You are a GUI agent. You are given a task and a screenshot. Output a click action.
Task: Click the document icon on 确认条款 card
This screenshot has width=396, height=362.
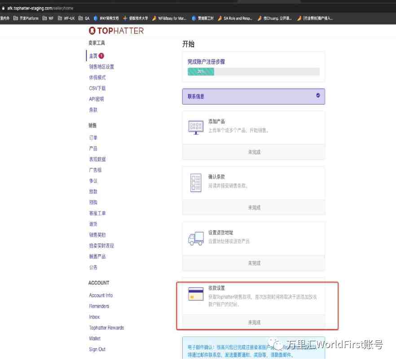[196, 183]
